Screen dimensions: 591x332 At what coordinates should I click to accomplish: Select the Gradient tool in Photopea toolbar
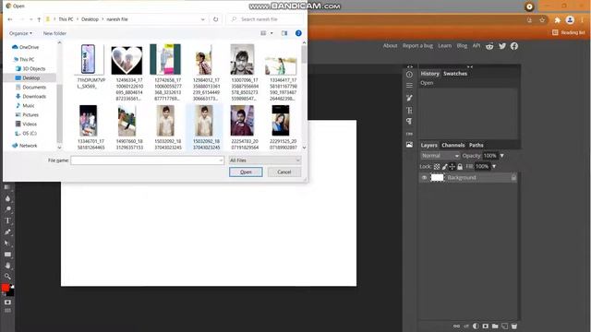coord(7,187)
